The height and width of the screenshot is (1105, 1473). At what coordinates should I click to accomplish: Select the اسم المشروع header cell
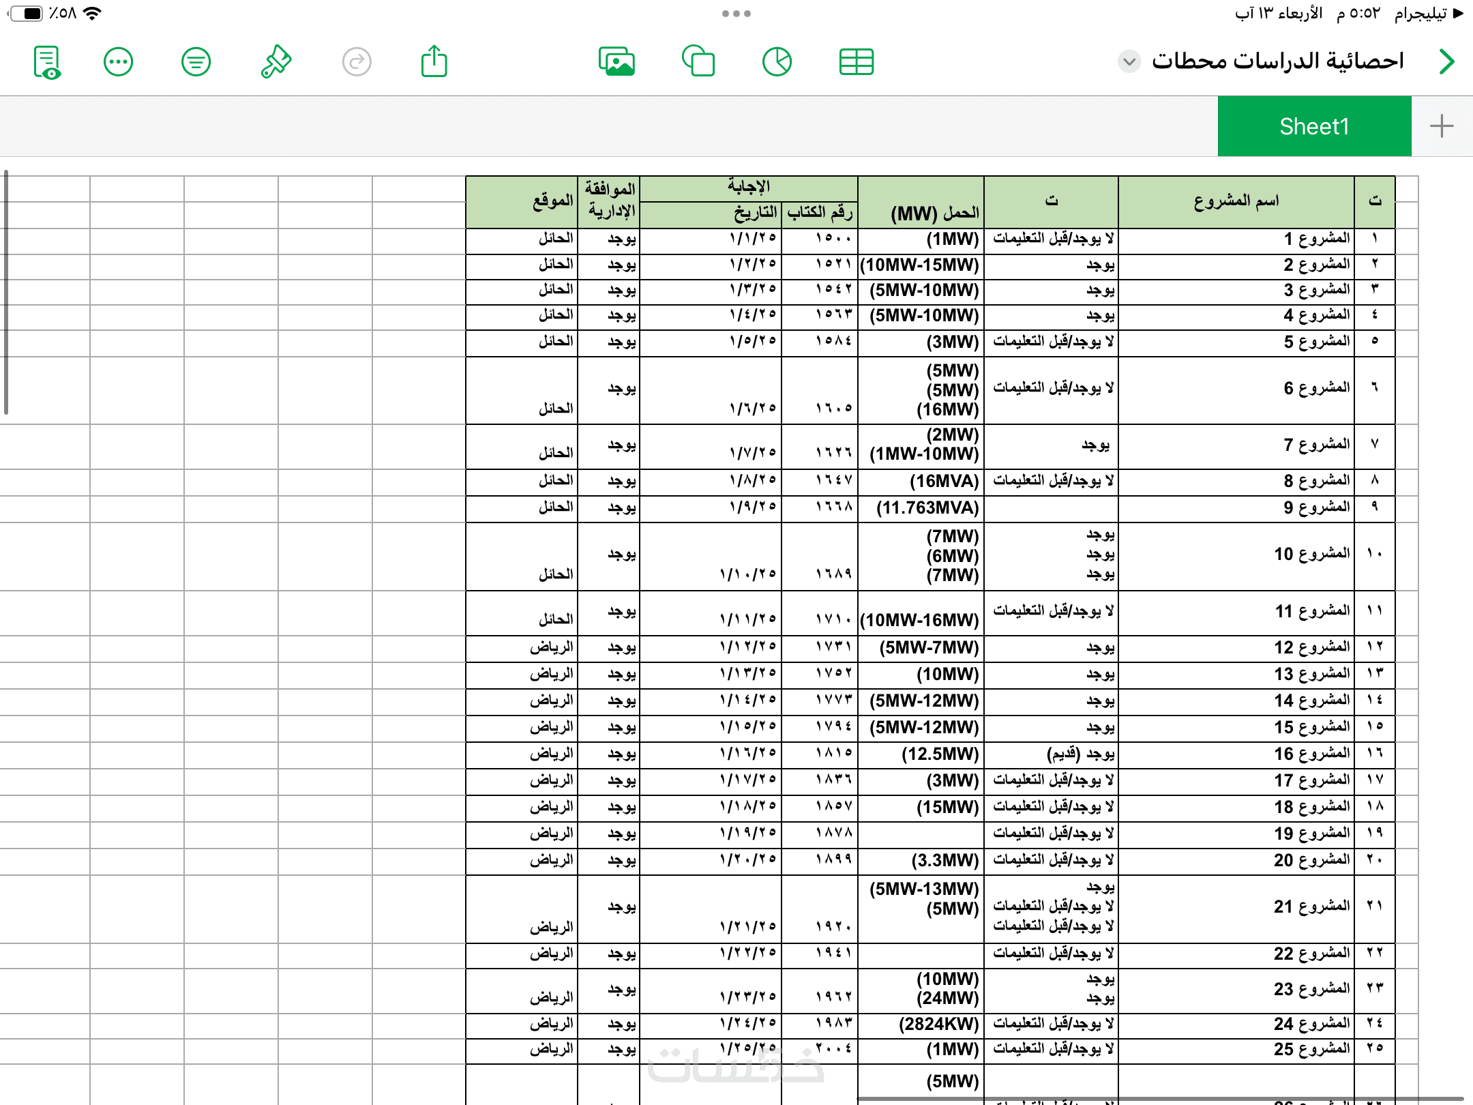tap(1236, 201)
